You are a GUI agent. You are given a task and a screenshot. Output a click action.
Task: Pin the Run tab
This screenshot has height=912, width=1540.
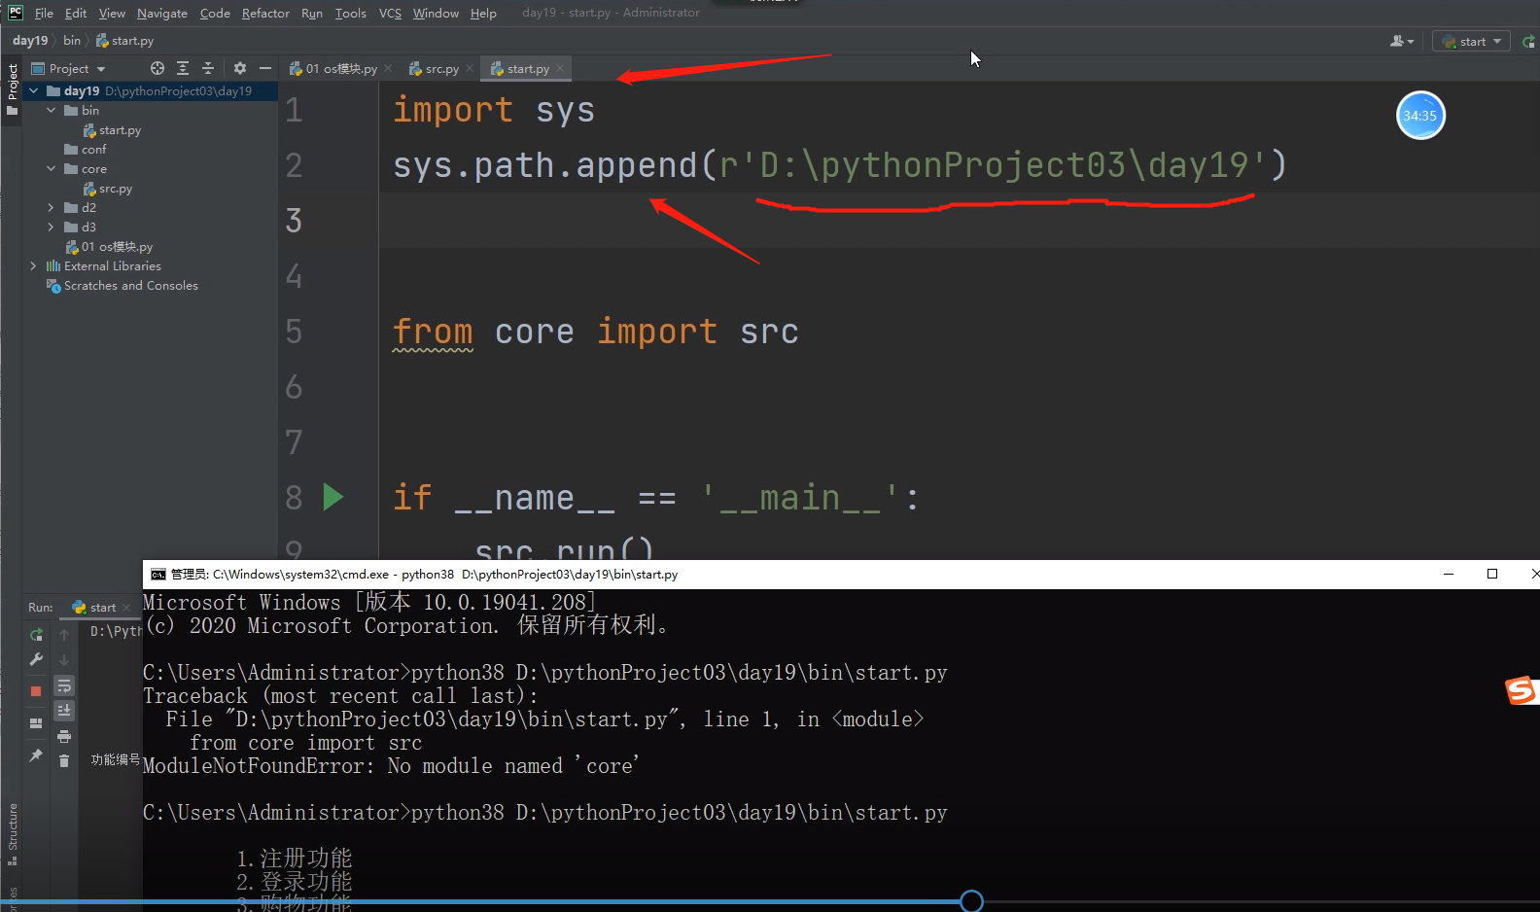36,755
